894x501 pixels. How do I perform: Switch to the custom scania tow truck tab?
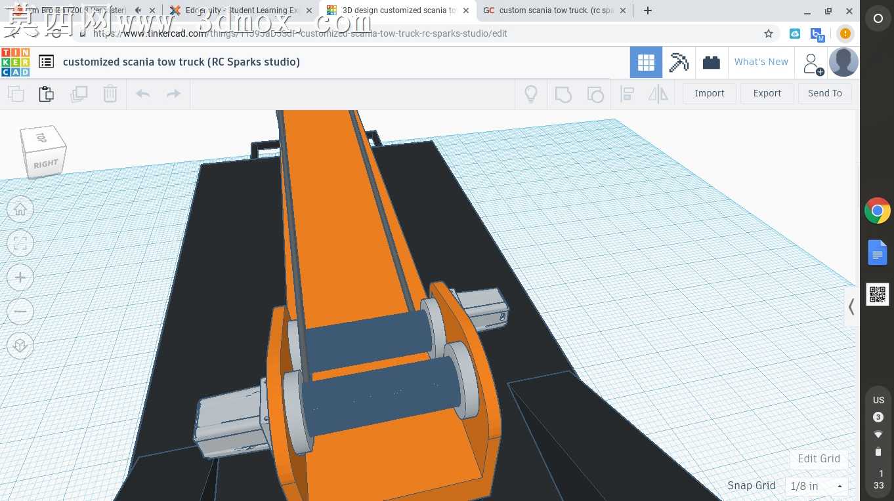click(x=555, y=10)
